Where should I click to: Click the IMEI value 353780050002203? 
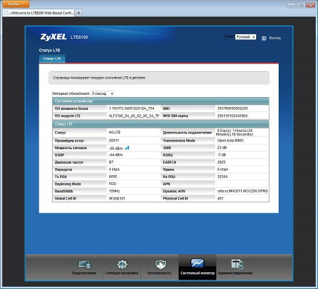tap(232, 109)
